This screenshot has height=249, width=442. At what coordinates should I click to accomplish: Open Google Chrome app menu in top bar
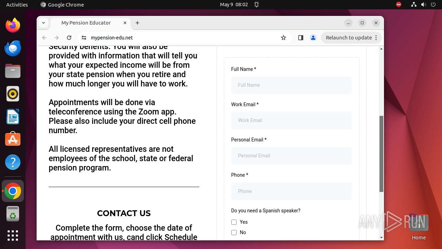tap(62, 4)
